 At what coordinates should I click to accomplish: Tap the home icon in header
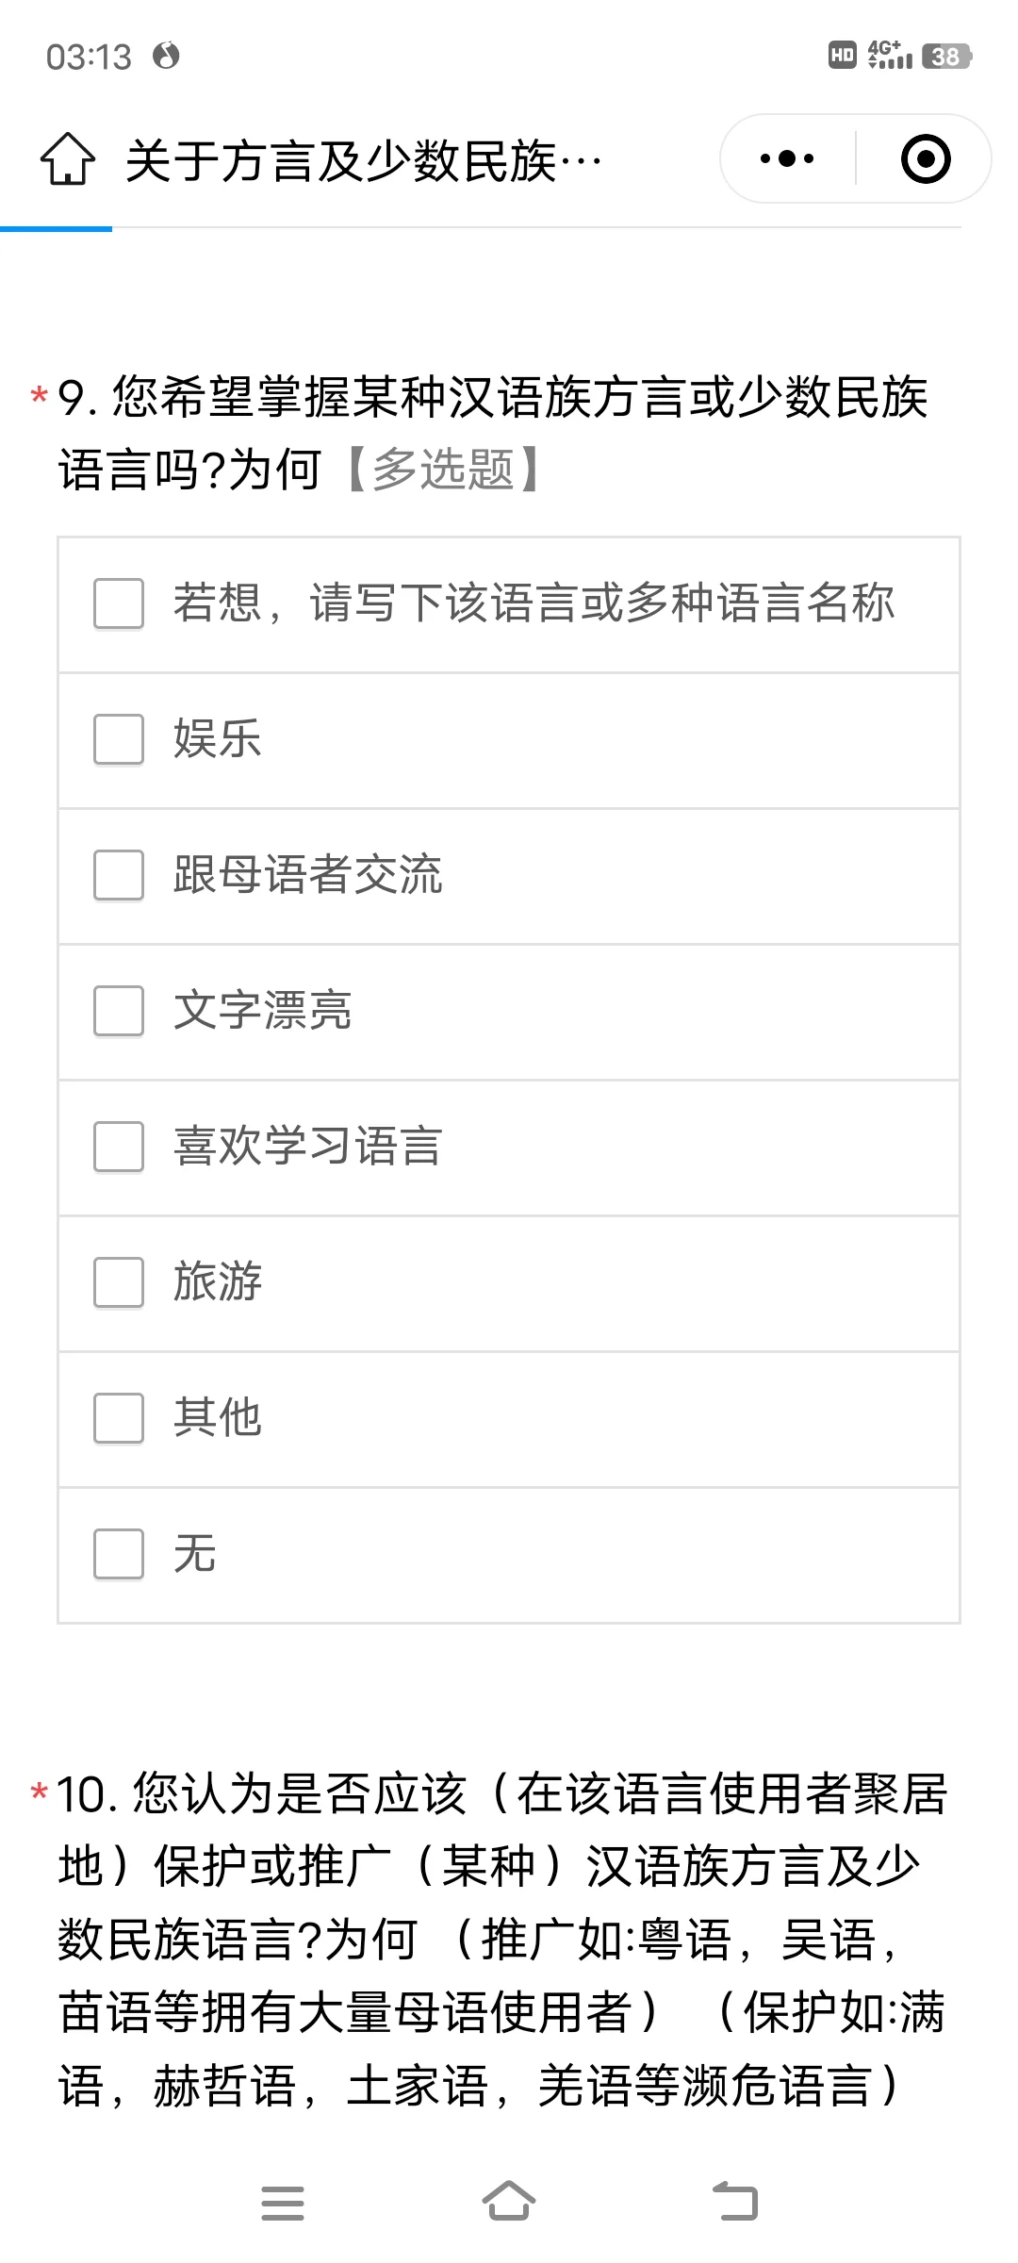coord(68,158)
